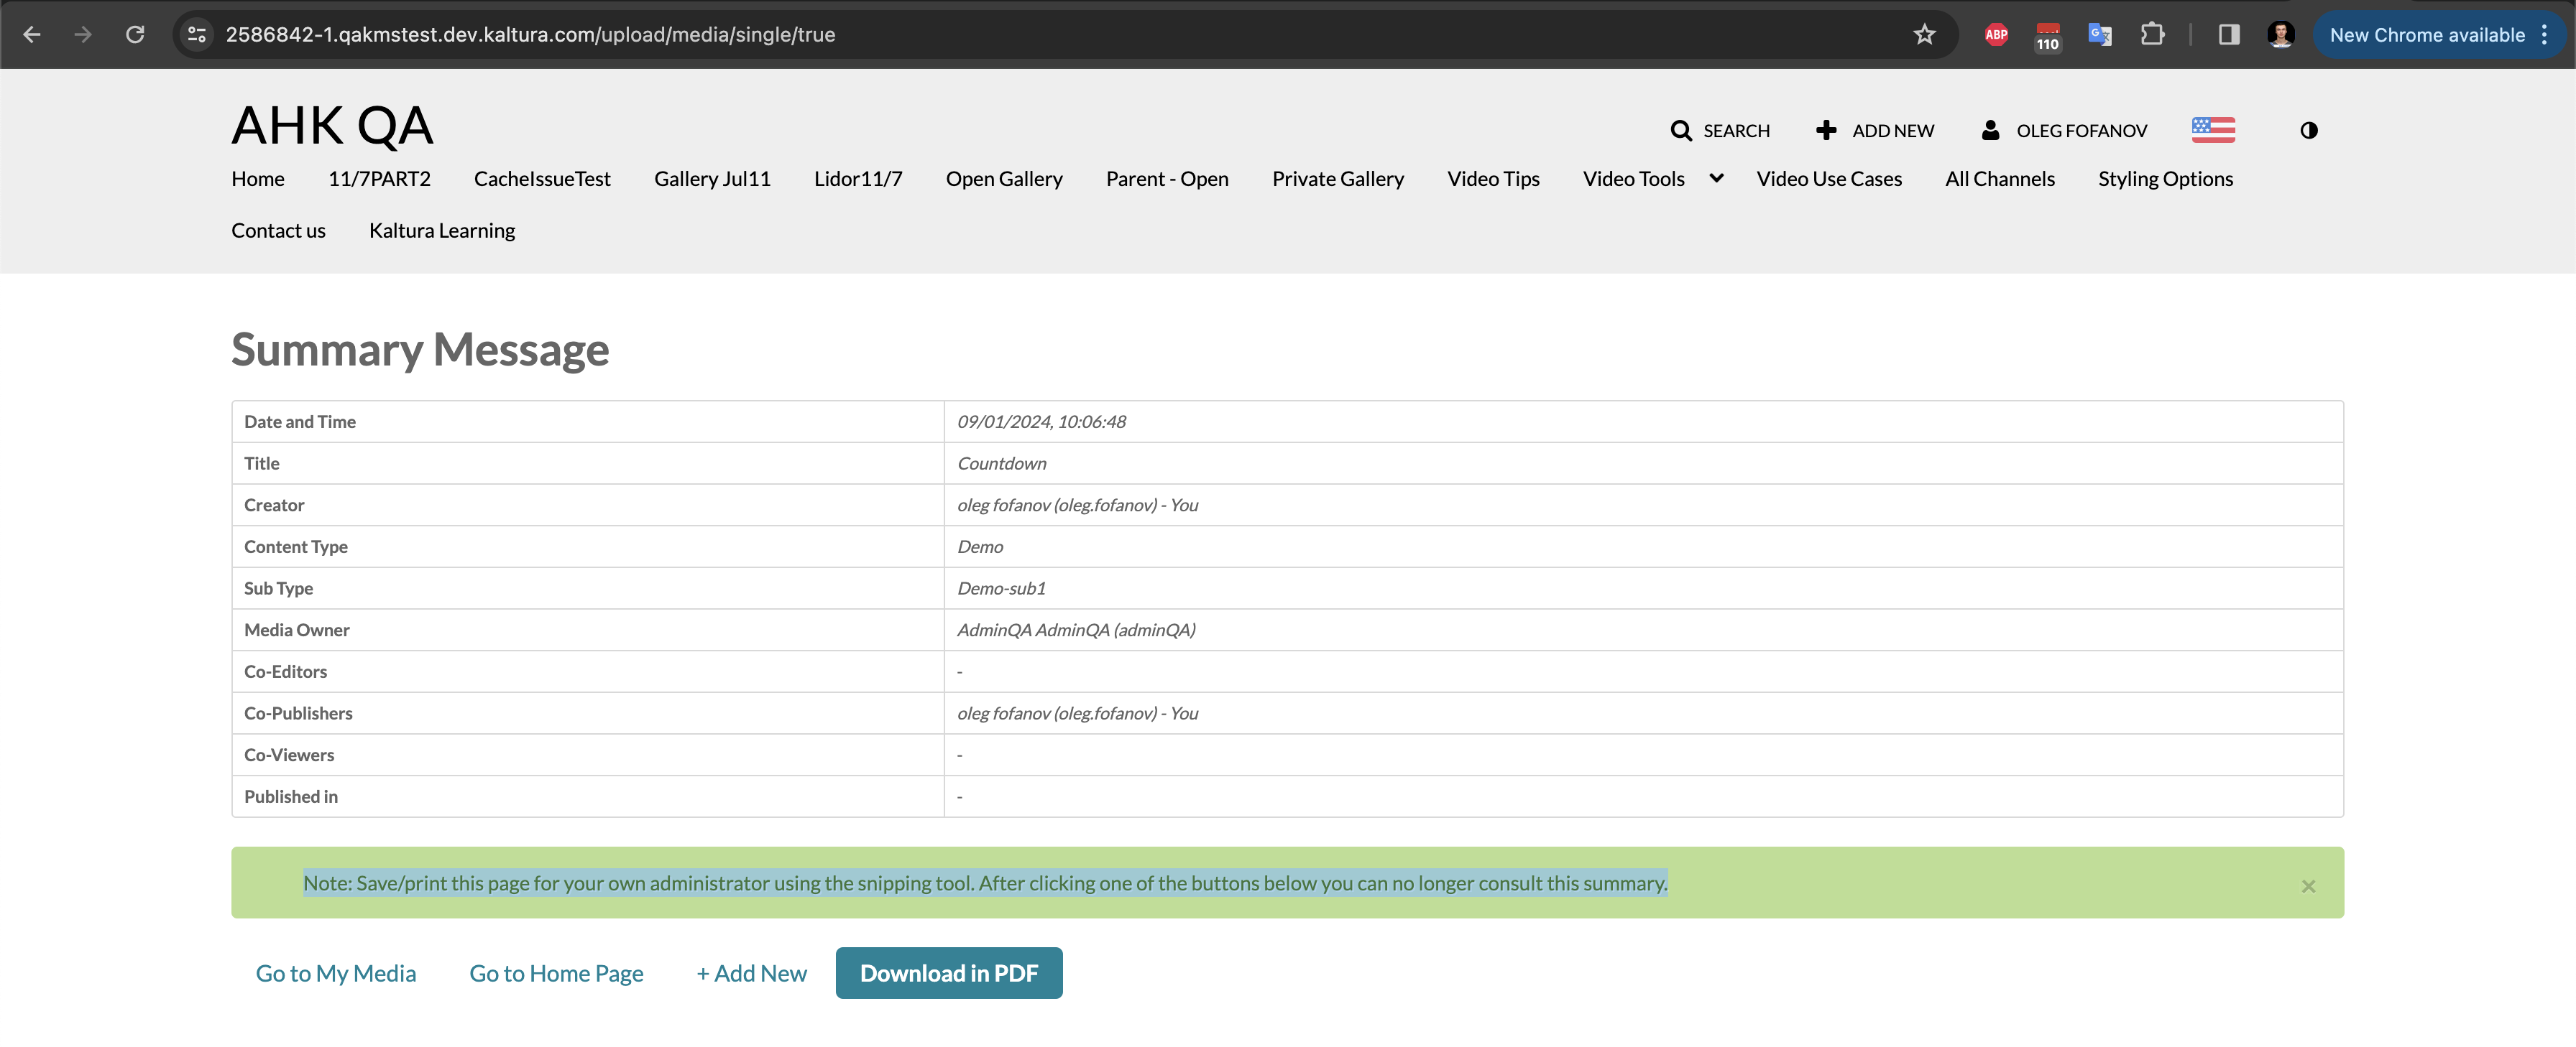Expand the Video Tools dropdown arrow
This screenshot has width=2576, height=1047.
[1716, 179]
